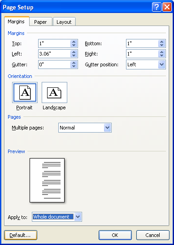Switch to the Paper tab
Viewport: 174px width, 245px height.
point(40,21)
